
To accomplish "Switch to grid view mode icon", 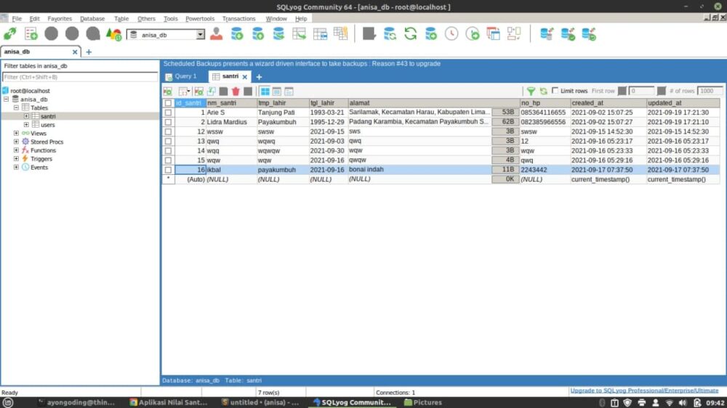I will (265, 91).
